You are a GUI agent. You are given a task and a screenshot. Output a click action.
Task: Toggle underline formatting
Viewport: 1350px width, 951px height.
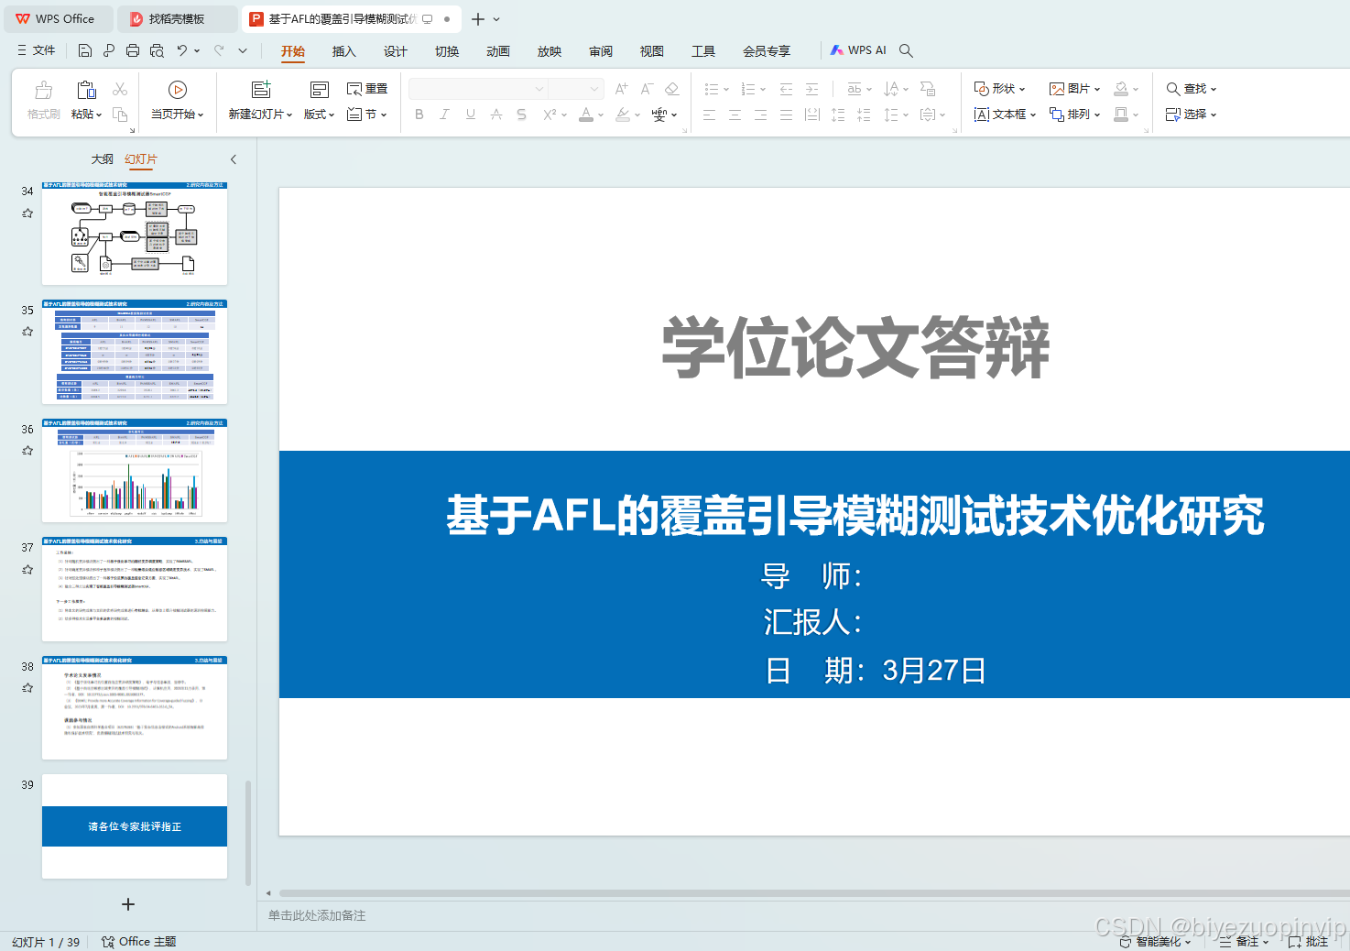(470, 115)
